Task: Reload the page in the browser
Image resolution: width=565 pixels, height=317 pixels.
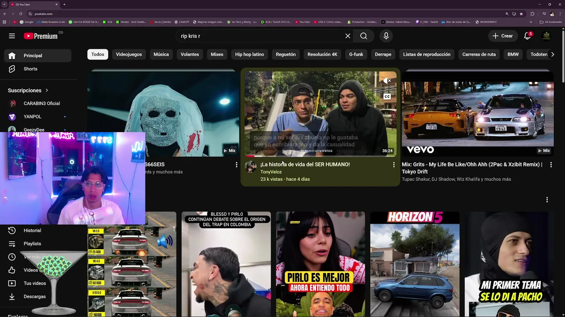Action: [20, 14]
